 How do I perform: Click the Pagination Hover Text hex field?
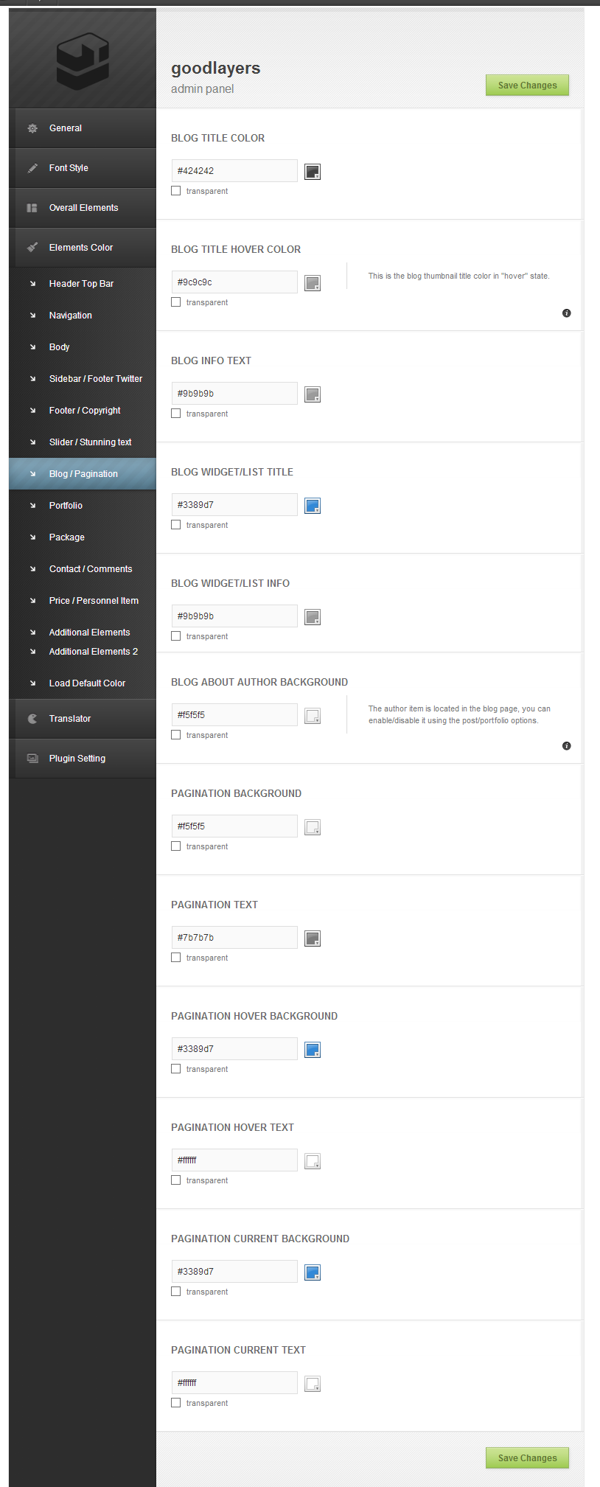[x=234, y=1160]
